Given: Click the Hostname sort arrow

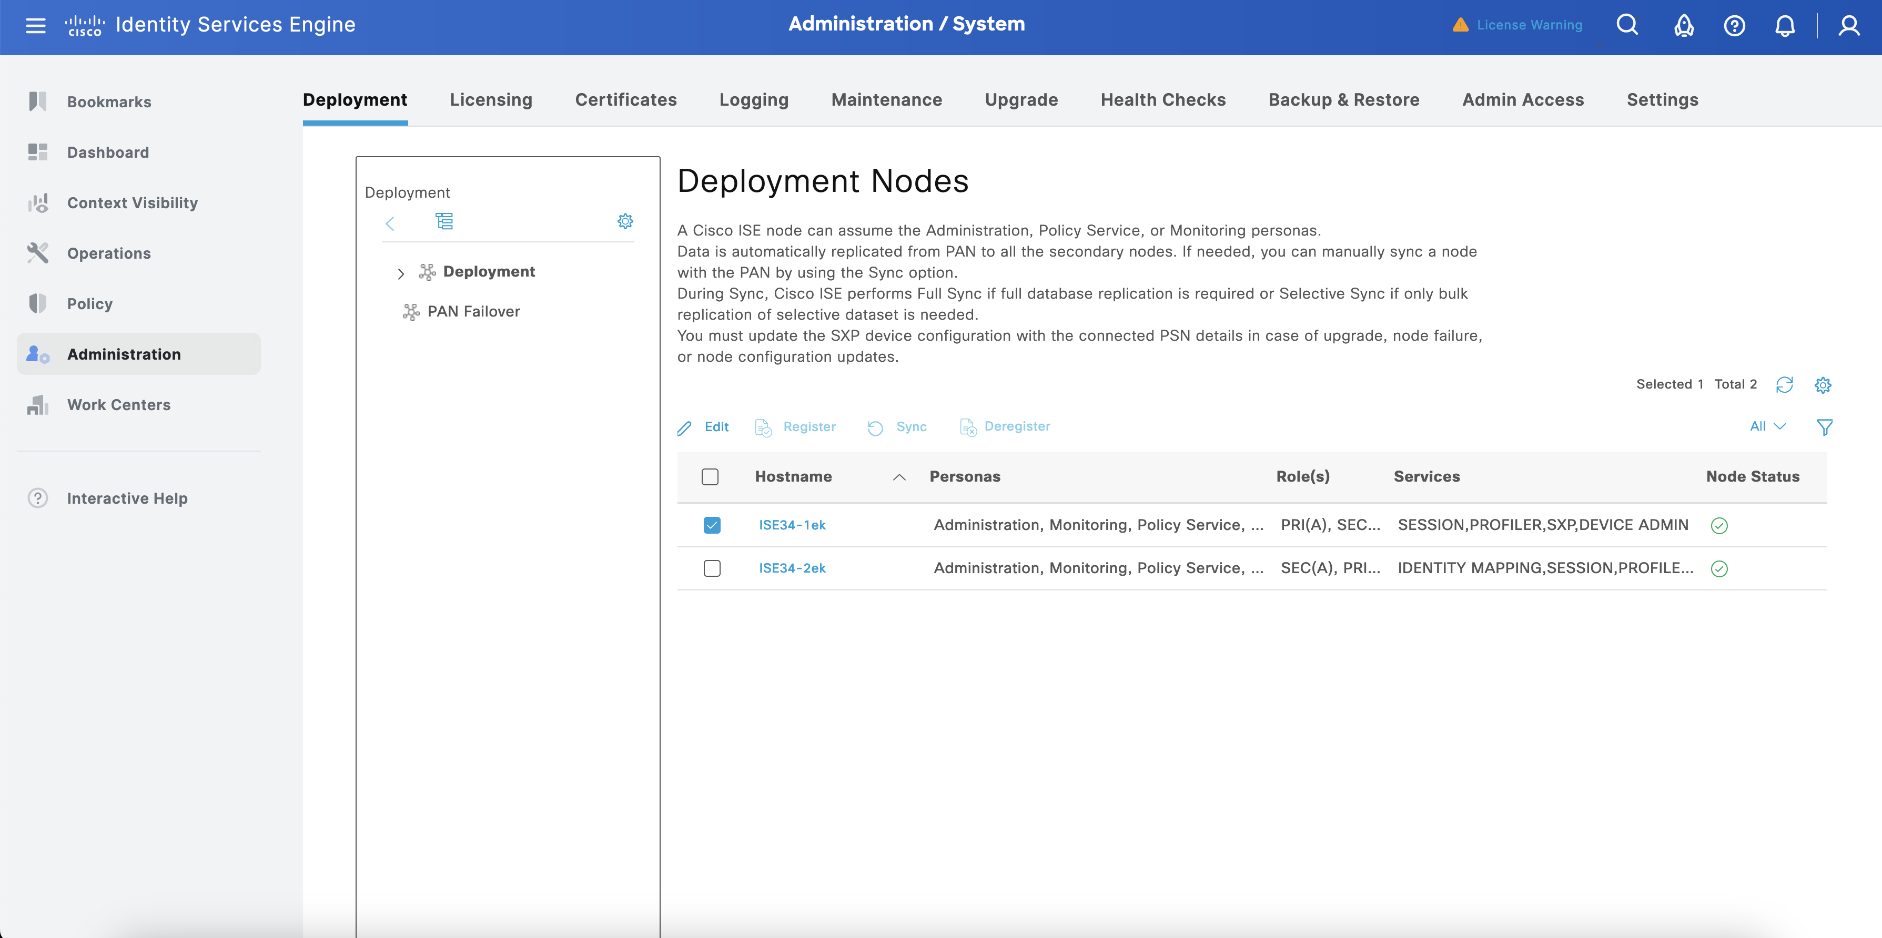Looking at the screenshot, I should click(899, 478).
